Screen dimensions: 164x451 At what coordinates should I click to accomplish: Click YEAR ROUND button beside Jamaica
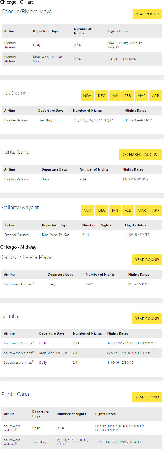(x=147, y=319)
